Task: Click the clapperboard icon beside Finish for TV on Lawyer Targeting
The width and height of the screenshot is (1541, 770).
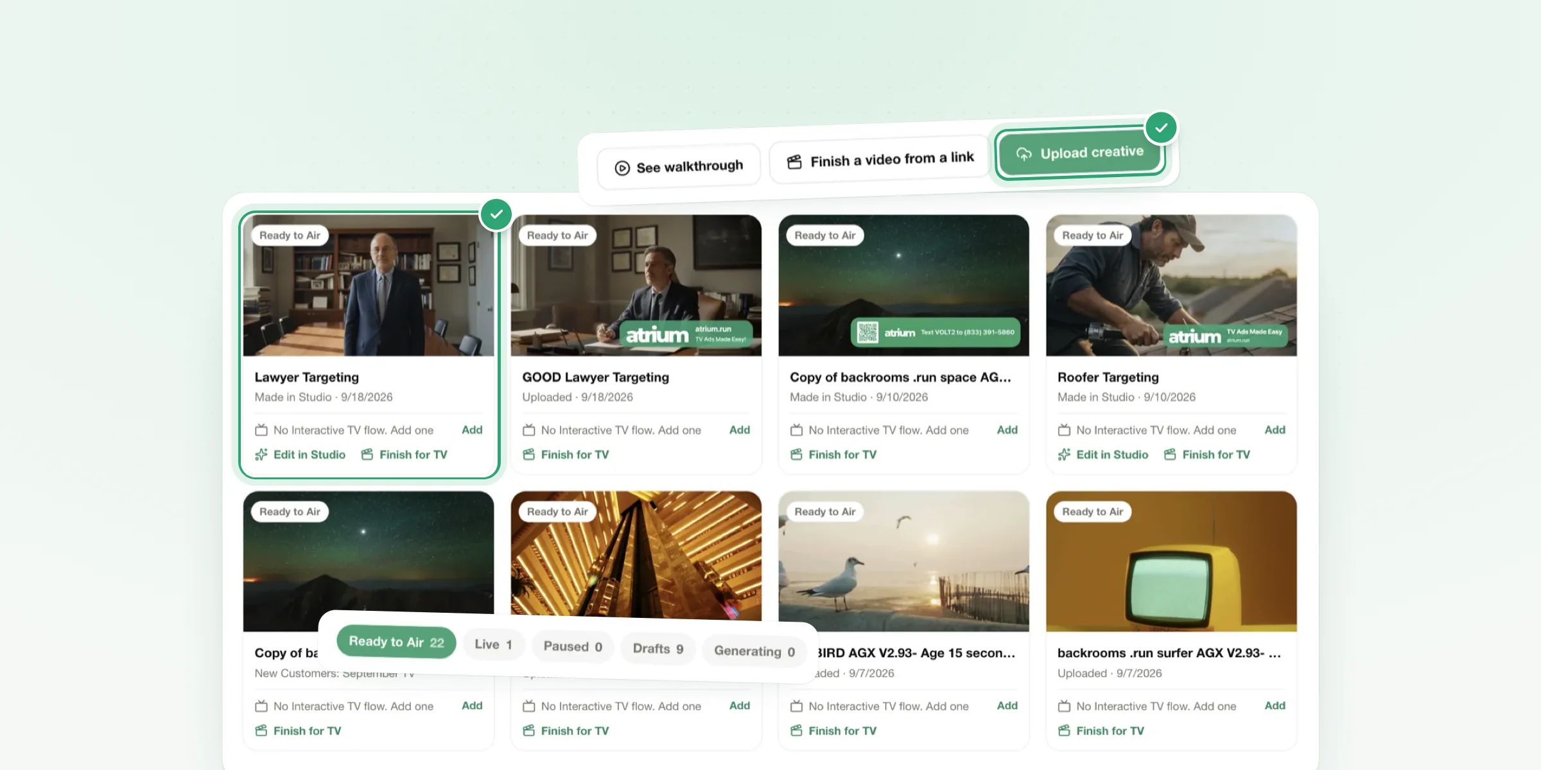Action: (x=367, y=454)
